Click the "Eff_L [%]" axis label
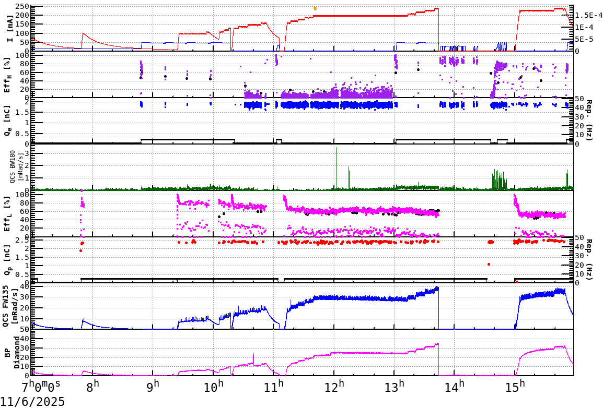The height and width of the screenshot is (408, 603). [x=7, y=214]
